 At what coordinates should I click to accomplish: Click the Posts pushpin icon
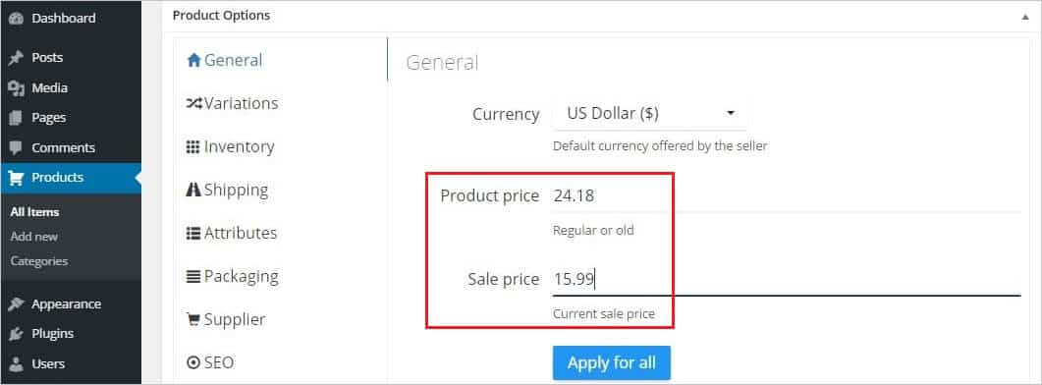point(16,58)
